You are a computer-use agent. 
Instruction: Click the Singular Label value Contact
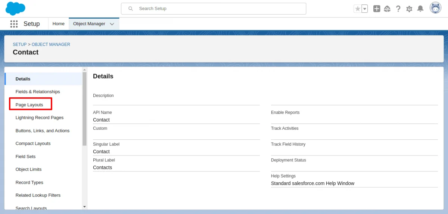[101, 152]
